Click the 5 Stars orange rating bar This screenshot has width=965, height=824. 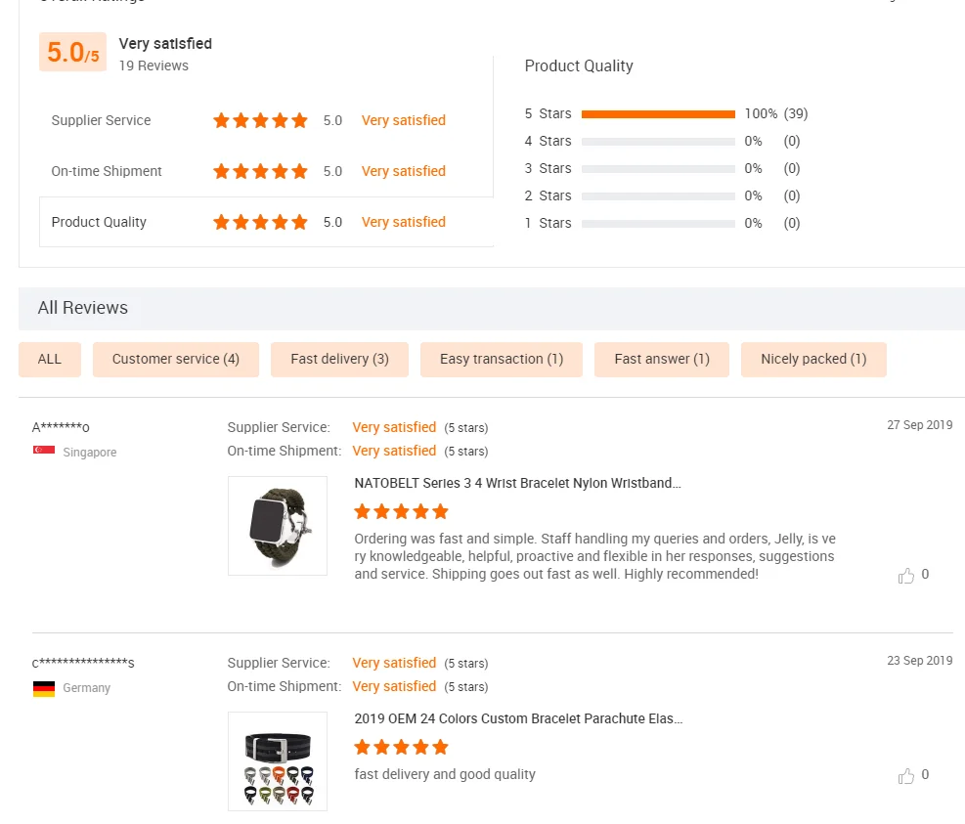tap(658, 114)
